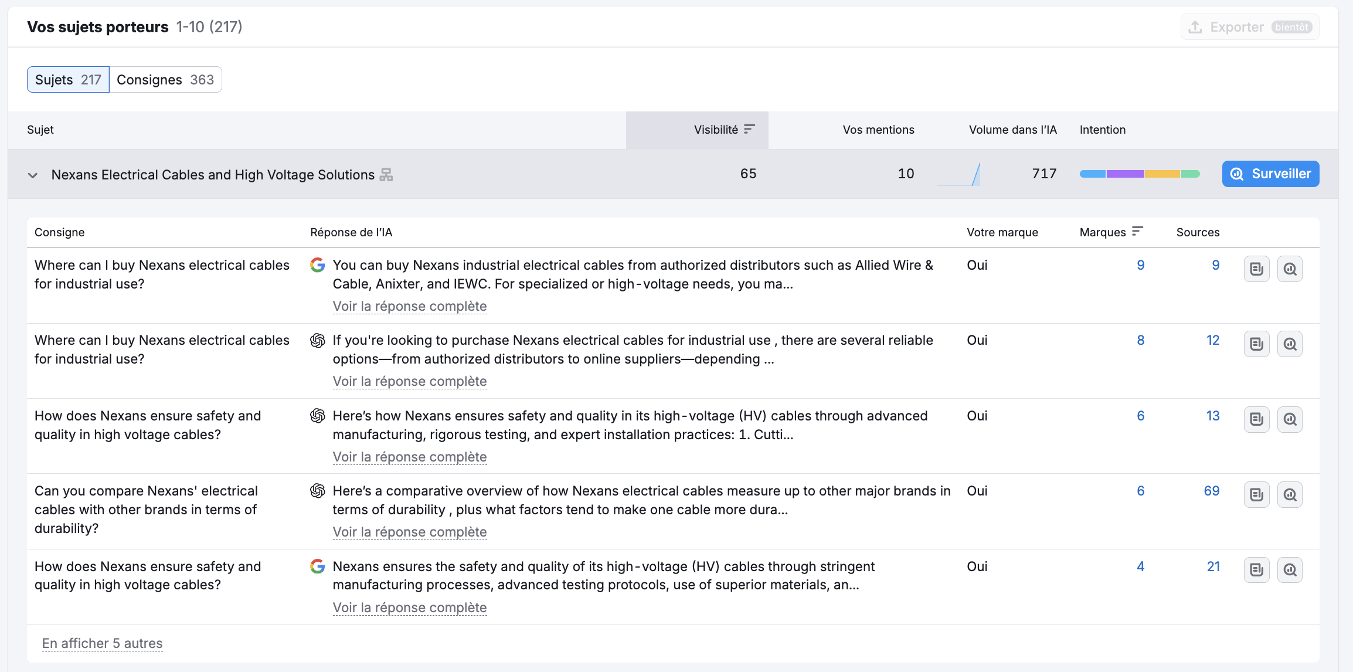Switch to the Sujets tab

(68, 80)
